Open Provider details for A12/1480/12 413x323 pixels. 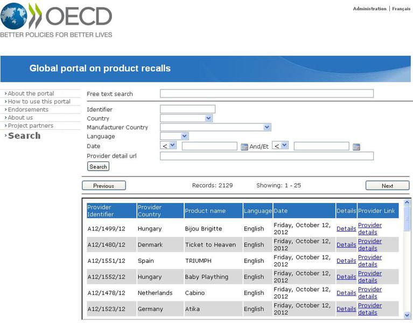370,245
